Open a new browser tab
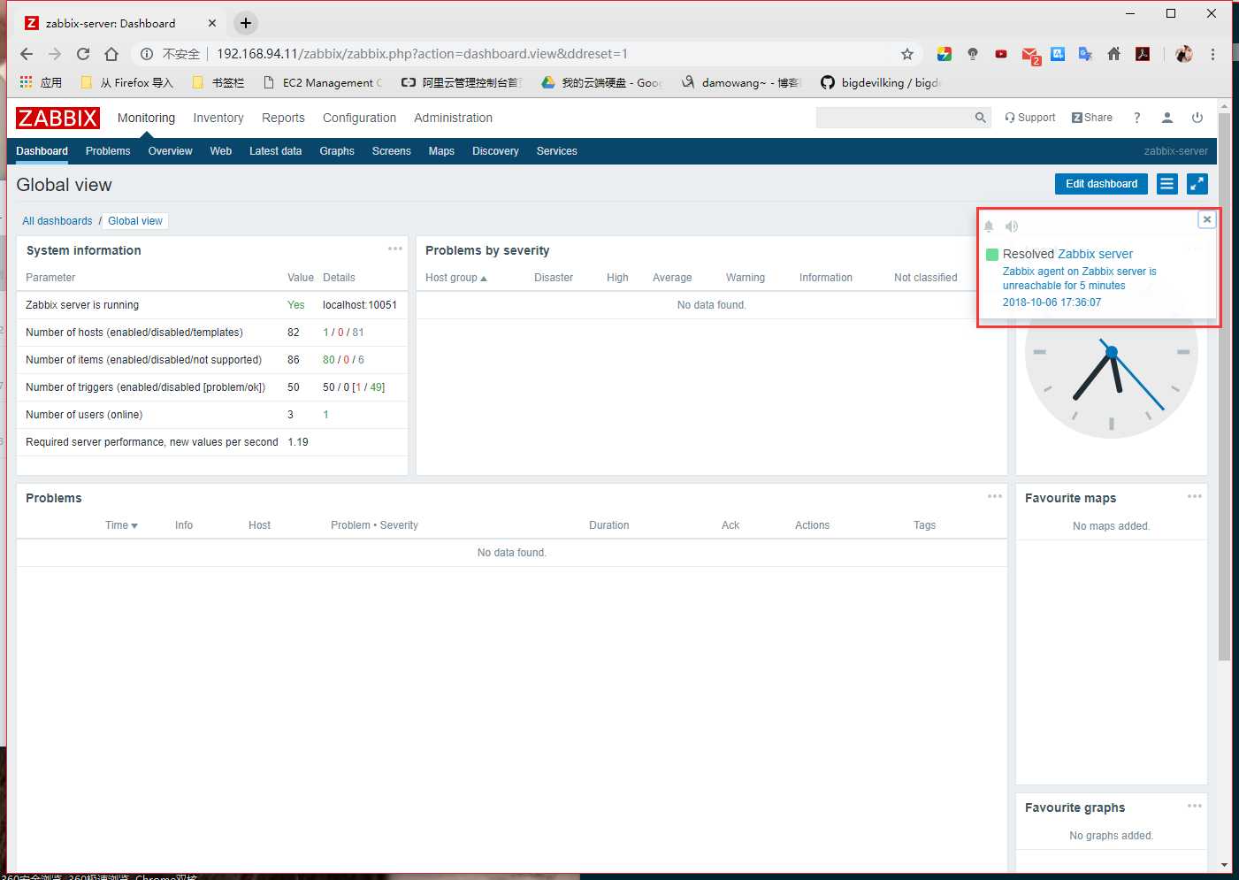 [x=246, y=23]
